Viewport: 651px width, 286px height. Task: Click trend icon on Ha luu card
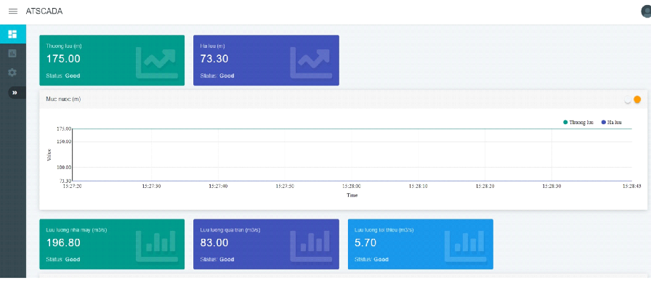coord(312,62)
